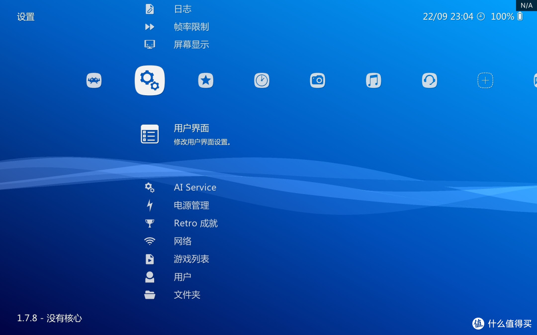Open the 用户 settings entry
This screenshot has height=335, width=537.
pyautogui.click(x=182, y=277)
